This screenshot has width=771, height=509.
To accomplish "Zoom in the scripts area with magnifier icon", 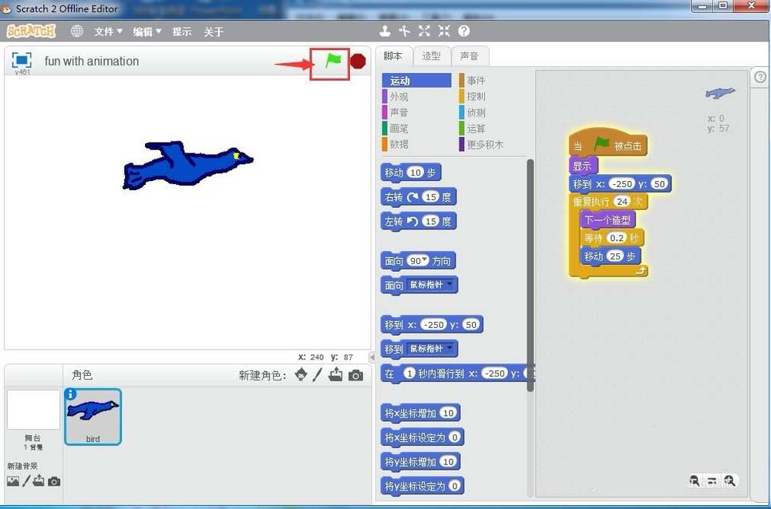I will pyautogui.click(x=730, y=481).
